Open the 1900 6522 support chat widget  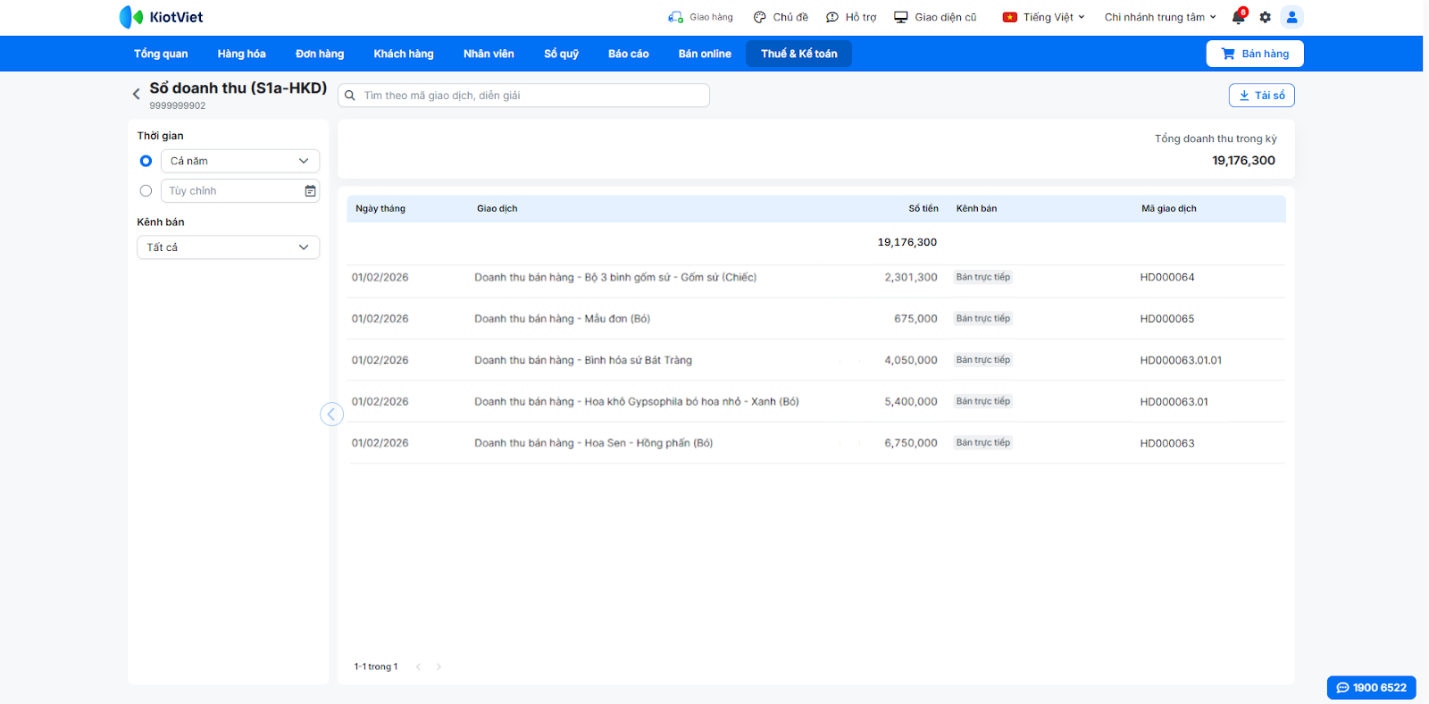[x=1371, y=688]
